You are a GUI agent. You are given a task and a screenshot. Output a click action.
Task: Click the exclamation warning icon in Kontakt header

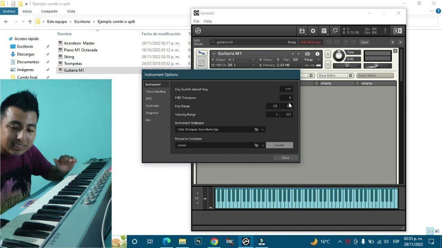coord(385,31)
